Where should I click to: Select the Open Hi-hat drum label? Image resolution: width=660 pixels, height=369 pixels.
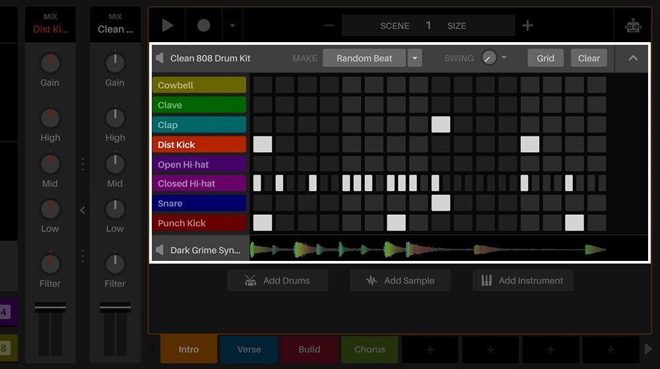(199, 164)
